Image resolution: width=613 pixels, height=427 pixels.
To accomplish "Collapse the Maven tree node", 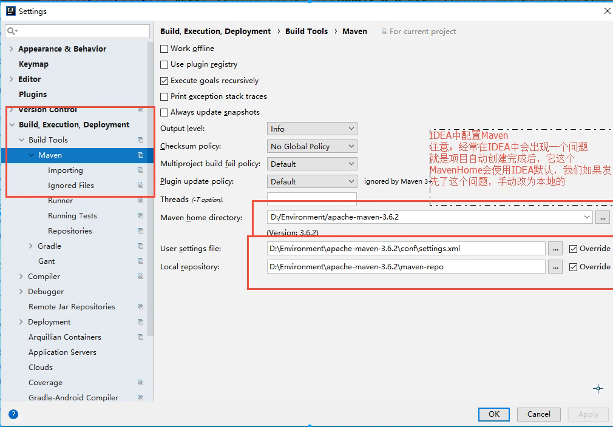I will point(32,155).
